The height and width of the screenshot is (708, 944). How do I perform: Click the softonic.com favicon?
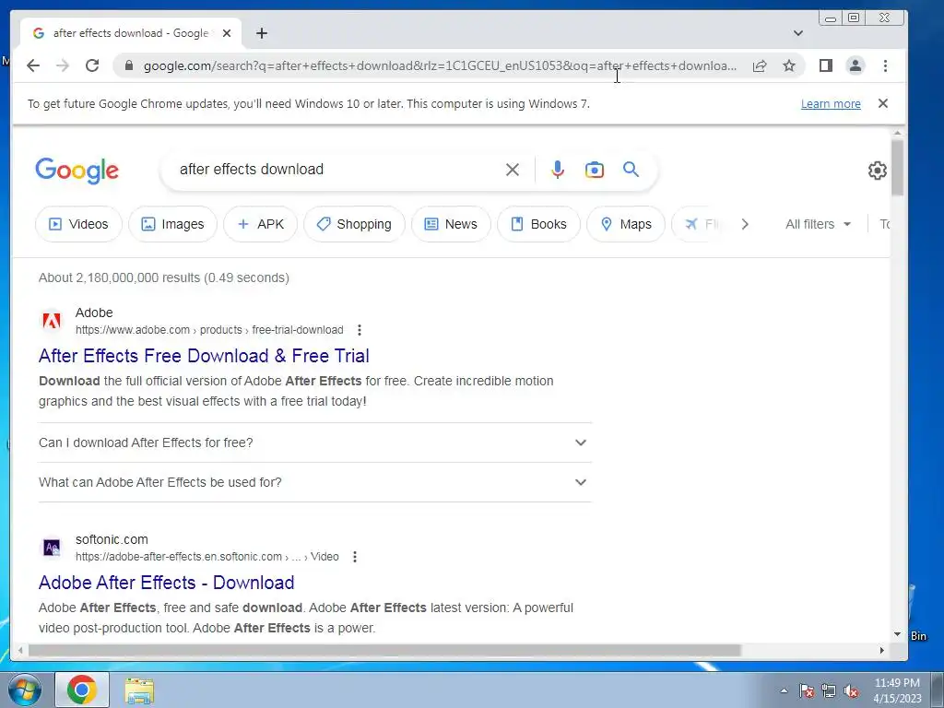52,548
